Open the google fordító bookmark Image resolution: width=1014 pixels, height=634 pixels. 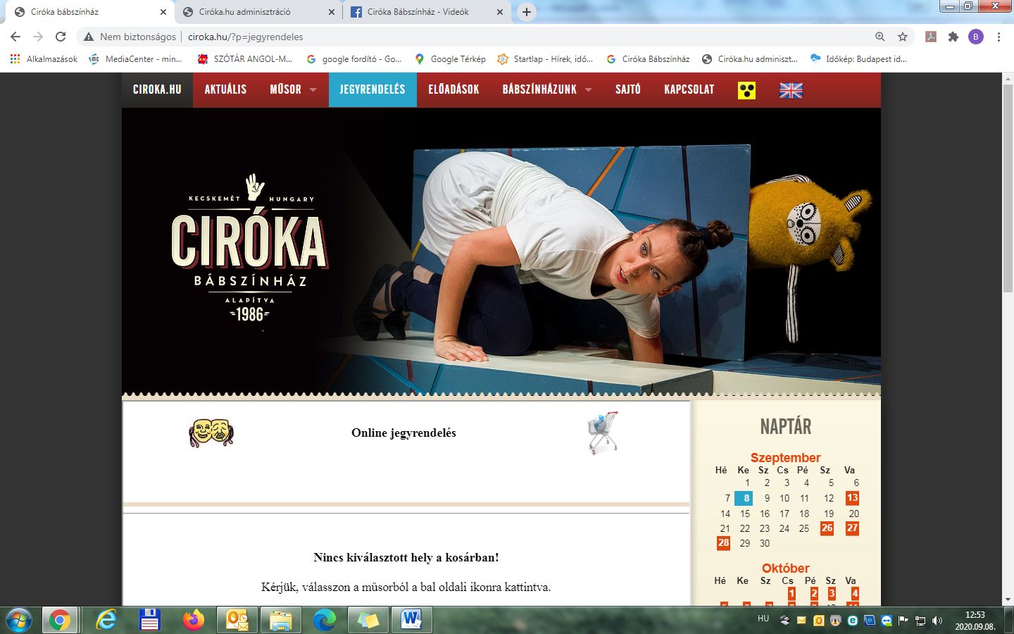point(353,59)
